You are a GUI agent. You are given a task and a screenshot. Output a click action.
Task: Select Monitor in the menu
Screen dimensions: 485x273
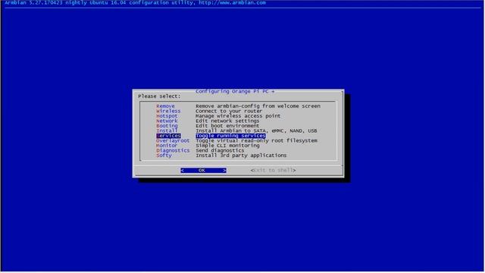tap(167, 146)
